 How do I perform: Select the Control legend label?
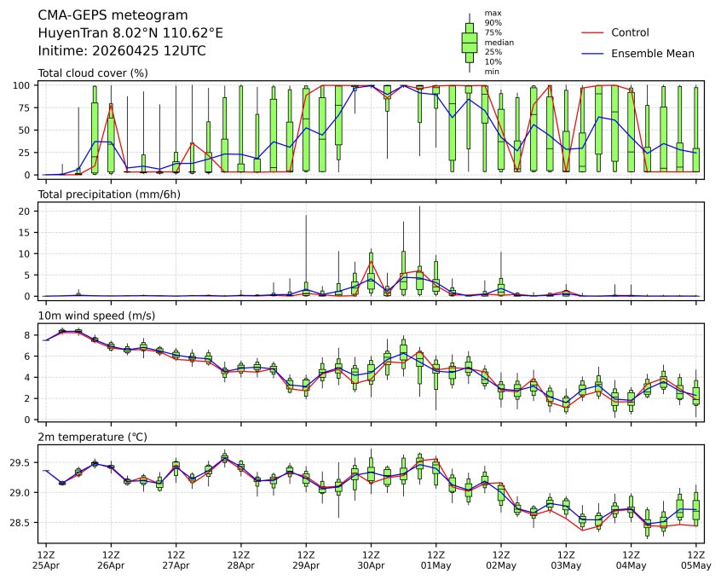click(630, 32)
